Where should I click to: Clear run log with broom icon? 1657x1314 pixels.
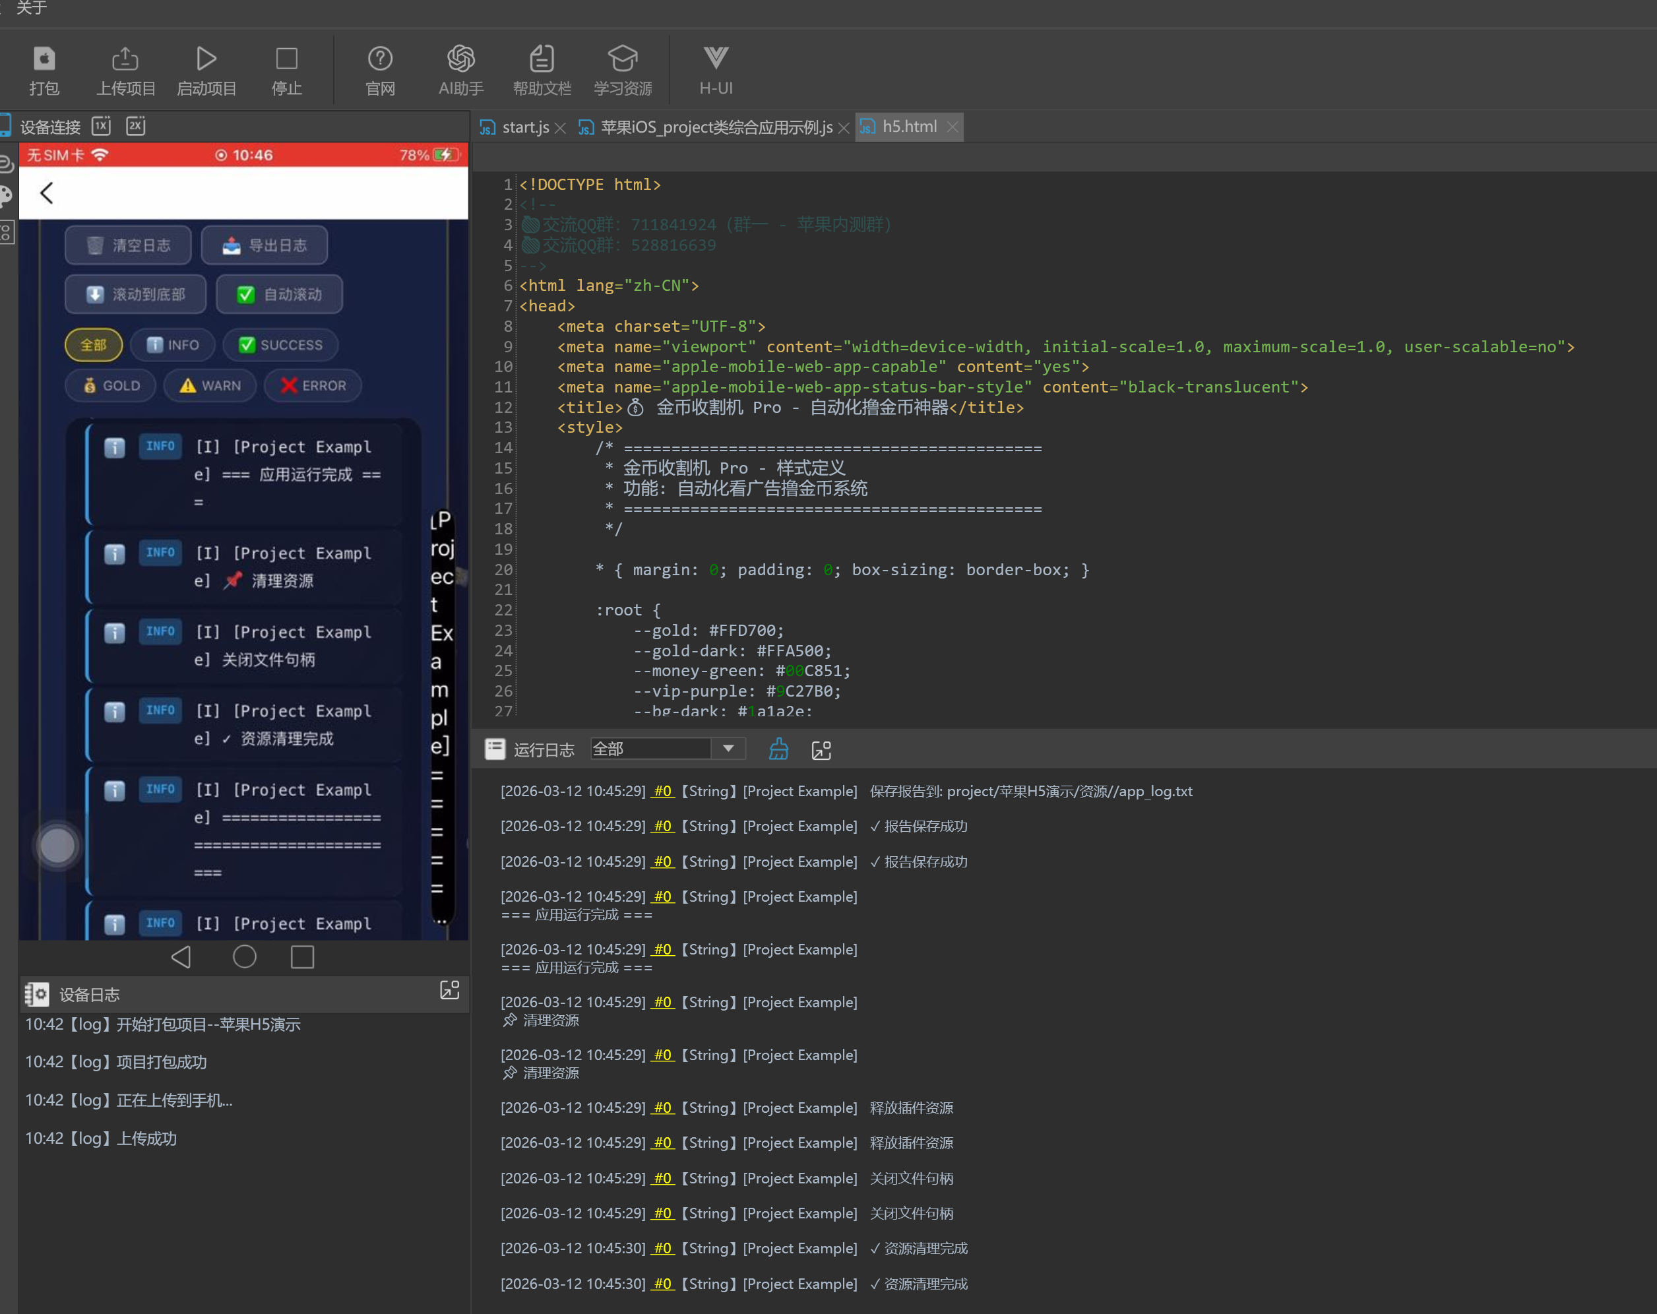tap(778, 749)
